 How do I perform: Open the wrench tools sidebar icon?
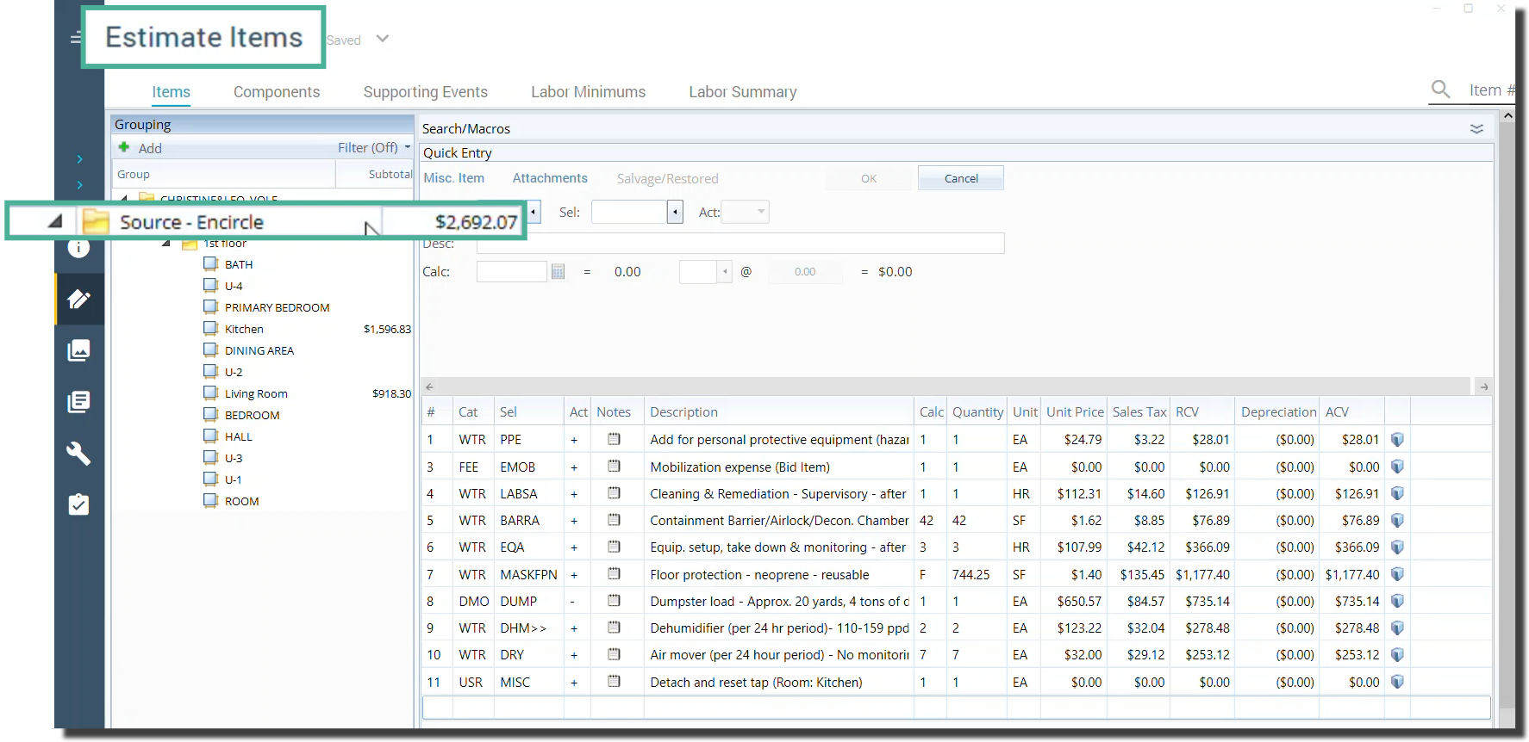pos(78,453)
